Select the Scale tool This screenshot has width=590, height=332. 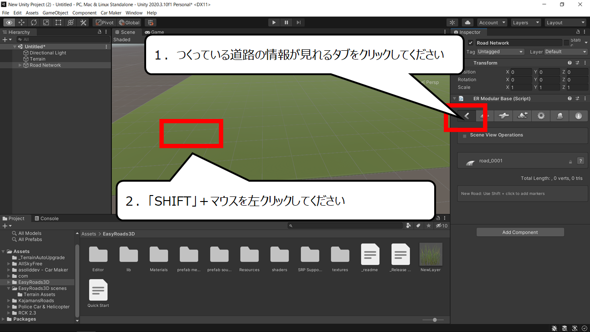[46, 23]
